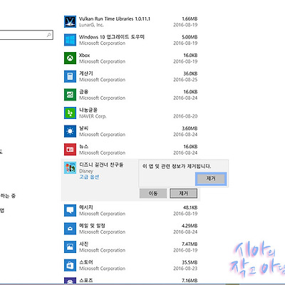Click the Disney publisher label
285x285 pixels.
click(86, 171)
